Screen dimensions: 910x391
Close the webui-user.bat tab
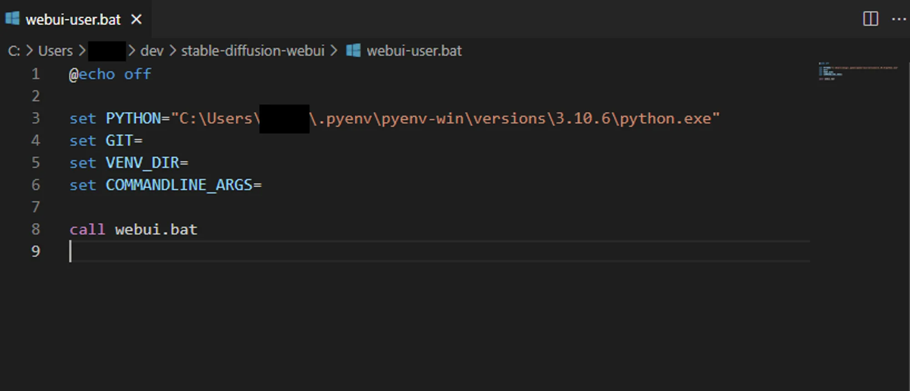tap(136, 20)
